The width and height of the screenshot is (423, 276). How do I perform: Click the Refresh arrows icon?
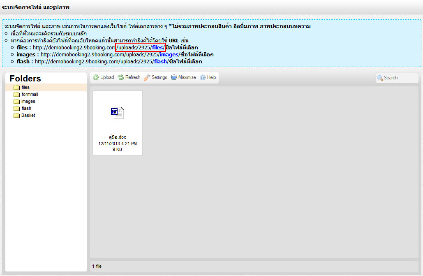(121, 77)
